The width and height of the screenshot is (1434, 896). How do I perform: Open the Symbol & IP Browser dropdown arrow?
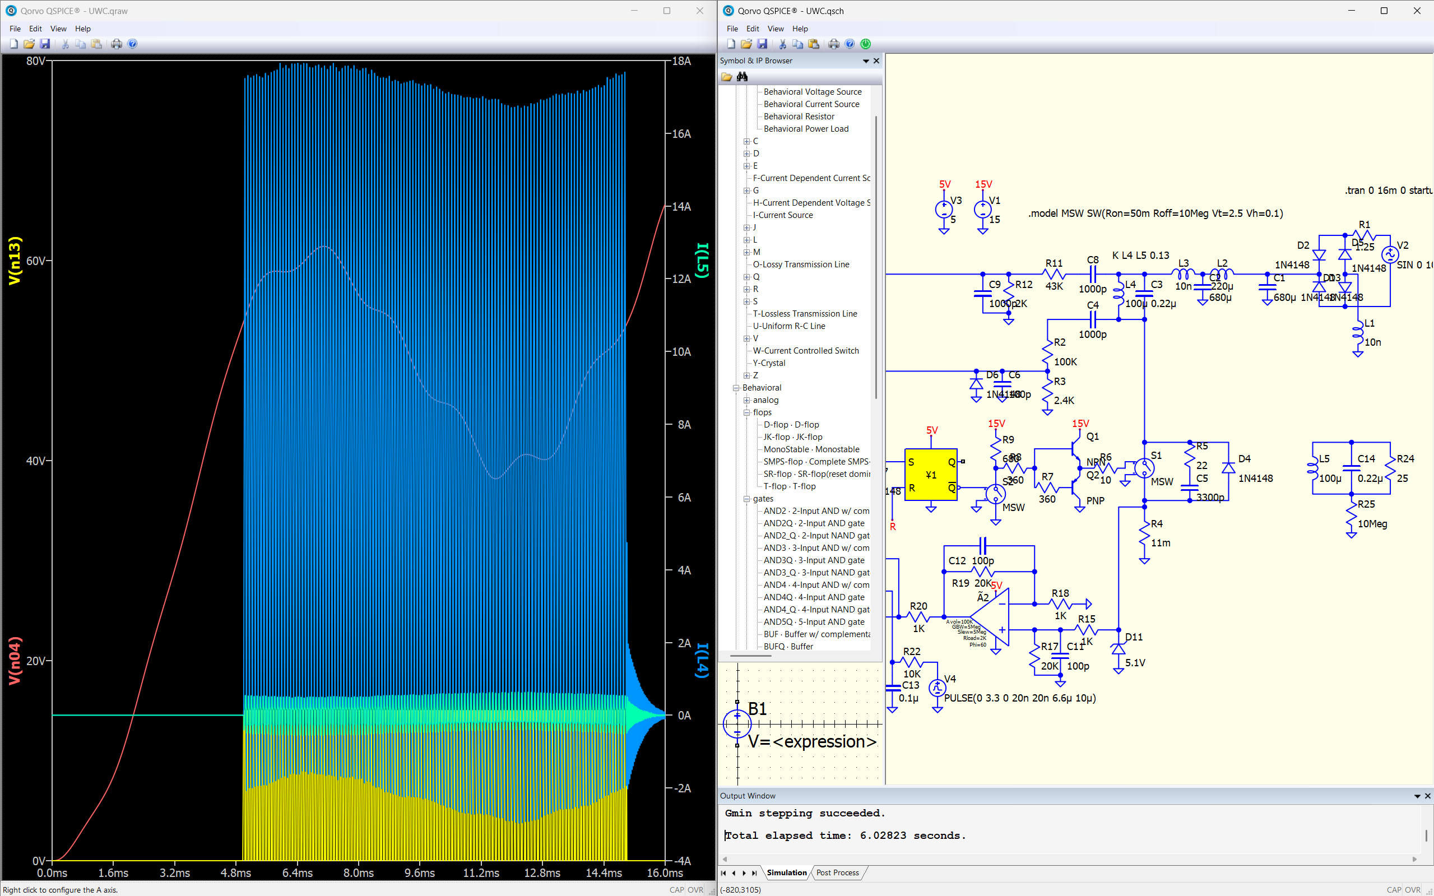pos(866,61)
